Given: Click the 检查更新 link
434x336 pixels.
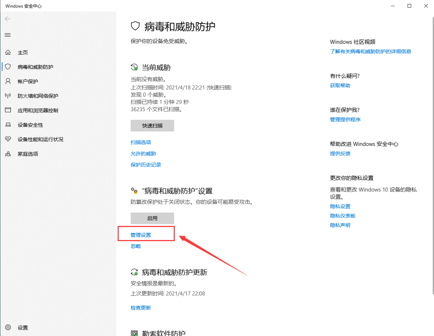Looking at the screenshot, I should pyautogui.click(x=141, y=307).
